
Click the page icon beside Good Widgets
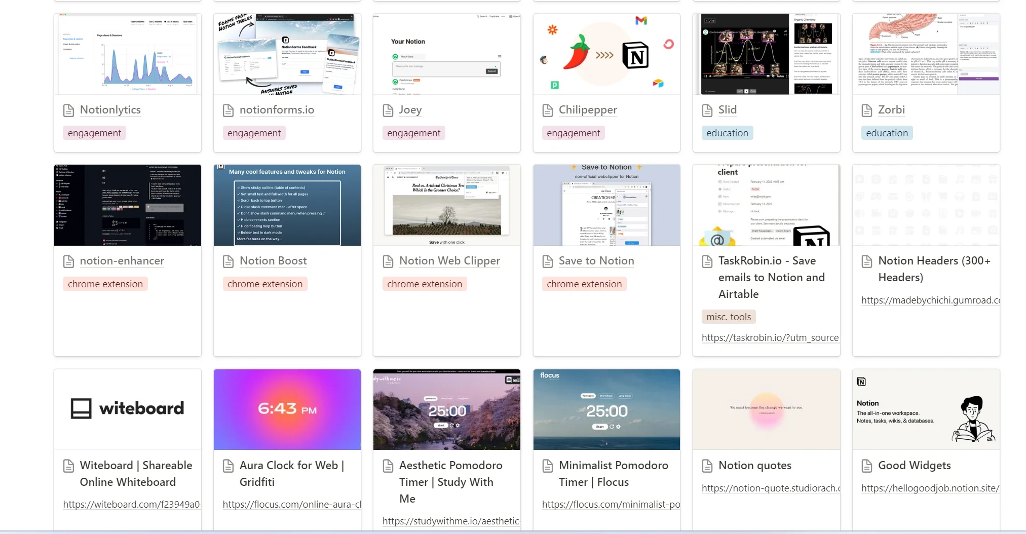pyautogui.click(x=867, y=466)
